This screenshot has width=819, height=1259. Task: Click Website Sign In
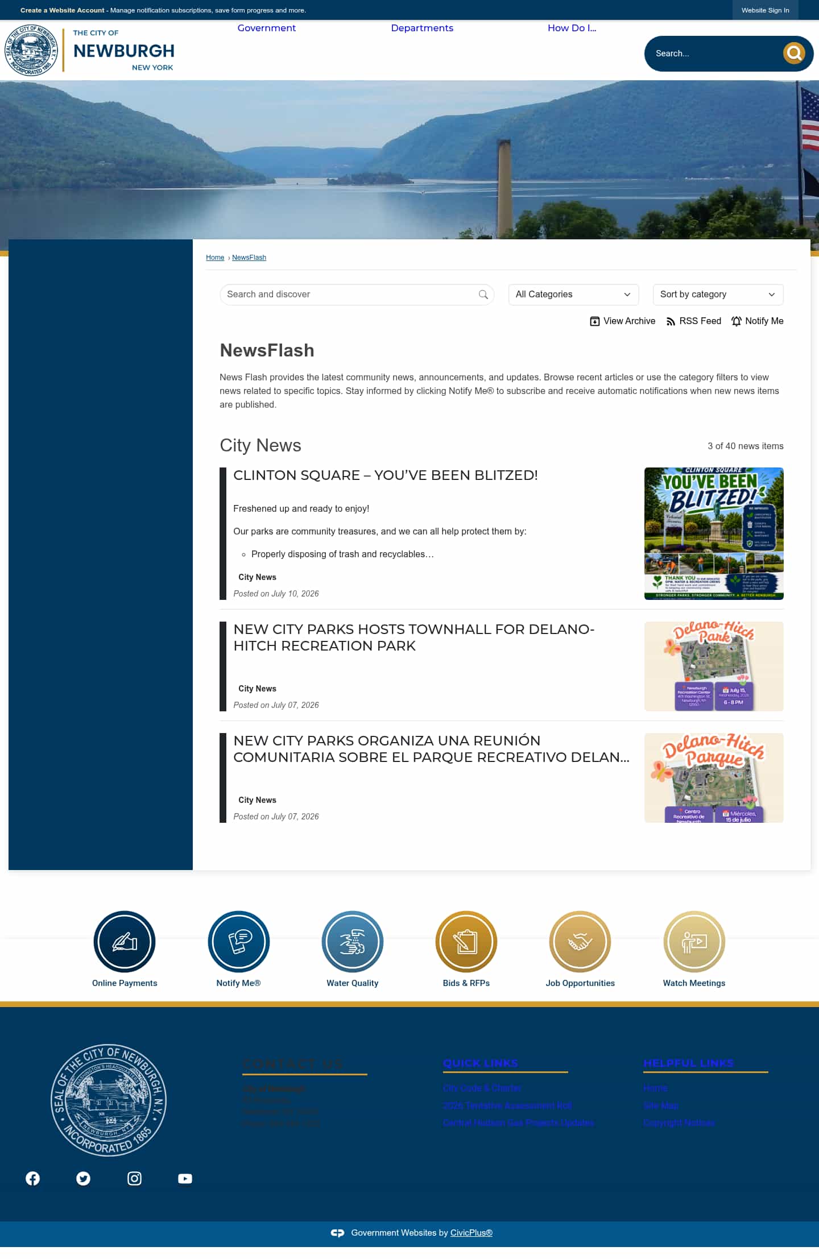pos(765,10)
